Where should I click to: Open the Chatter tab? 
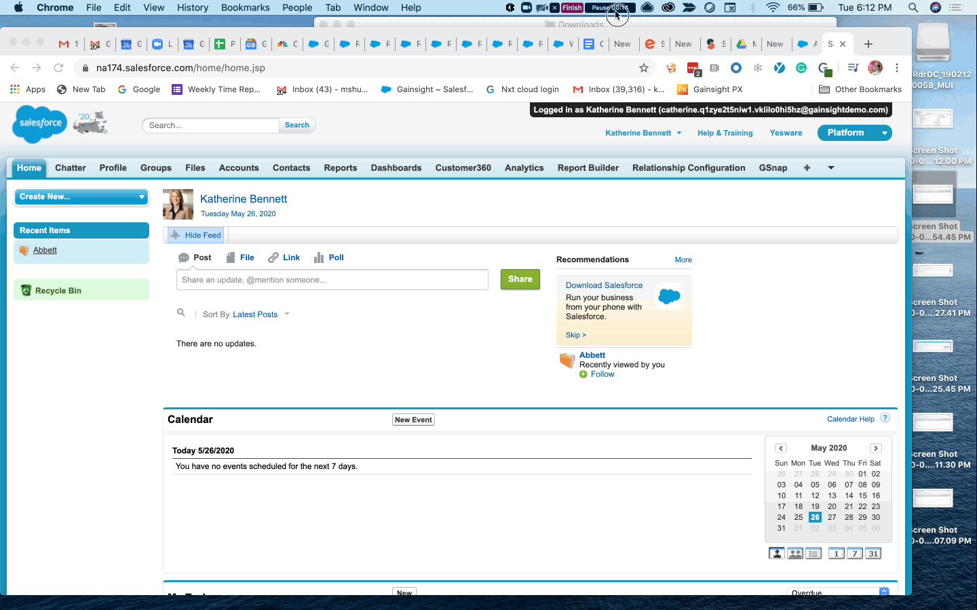(x=71, y=168)
